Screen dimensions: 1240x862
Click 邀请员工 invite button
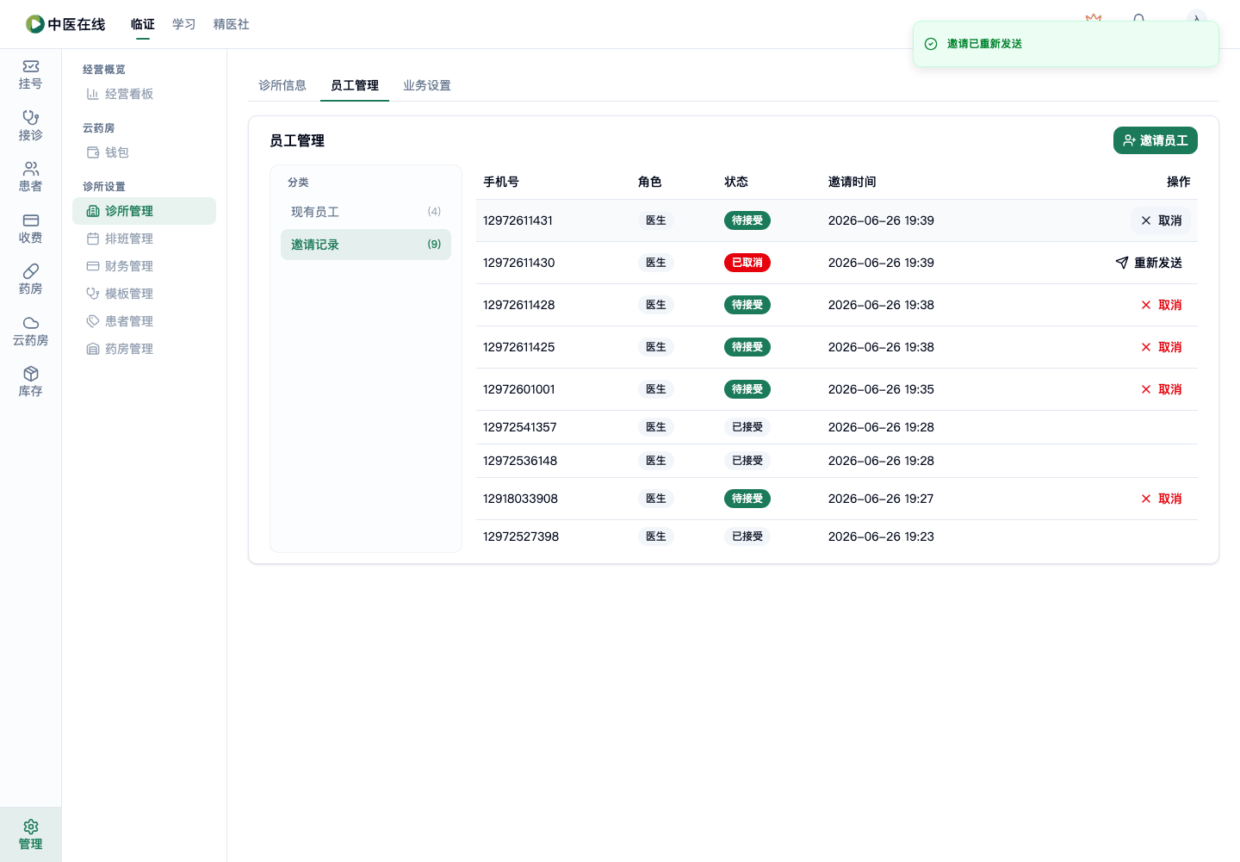pos(1156,140)
